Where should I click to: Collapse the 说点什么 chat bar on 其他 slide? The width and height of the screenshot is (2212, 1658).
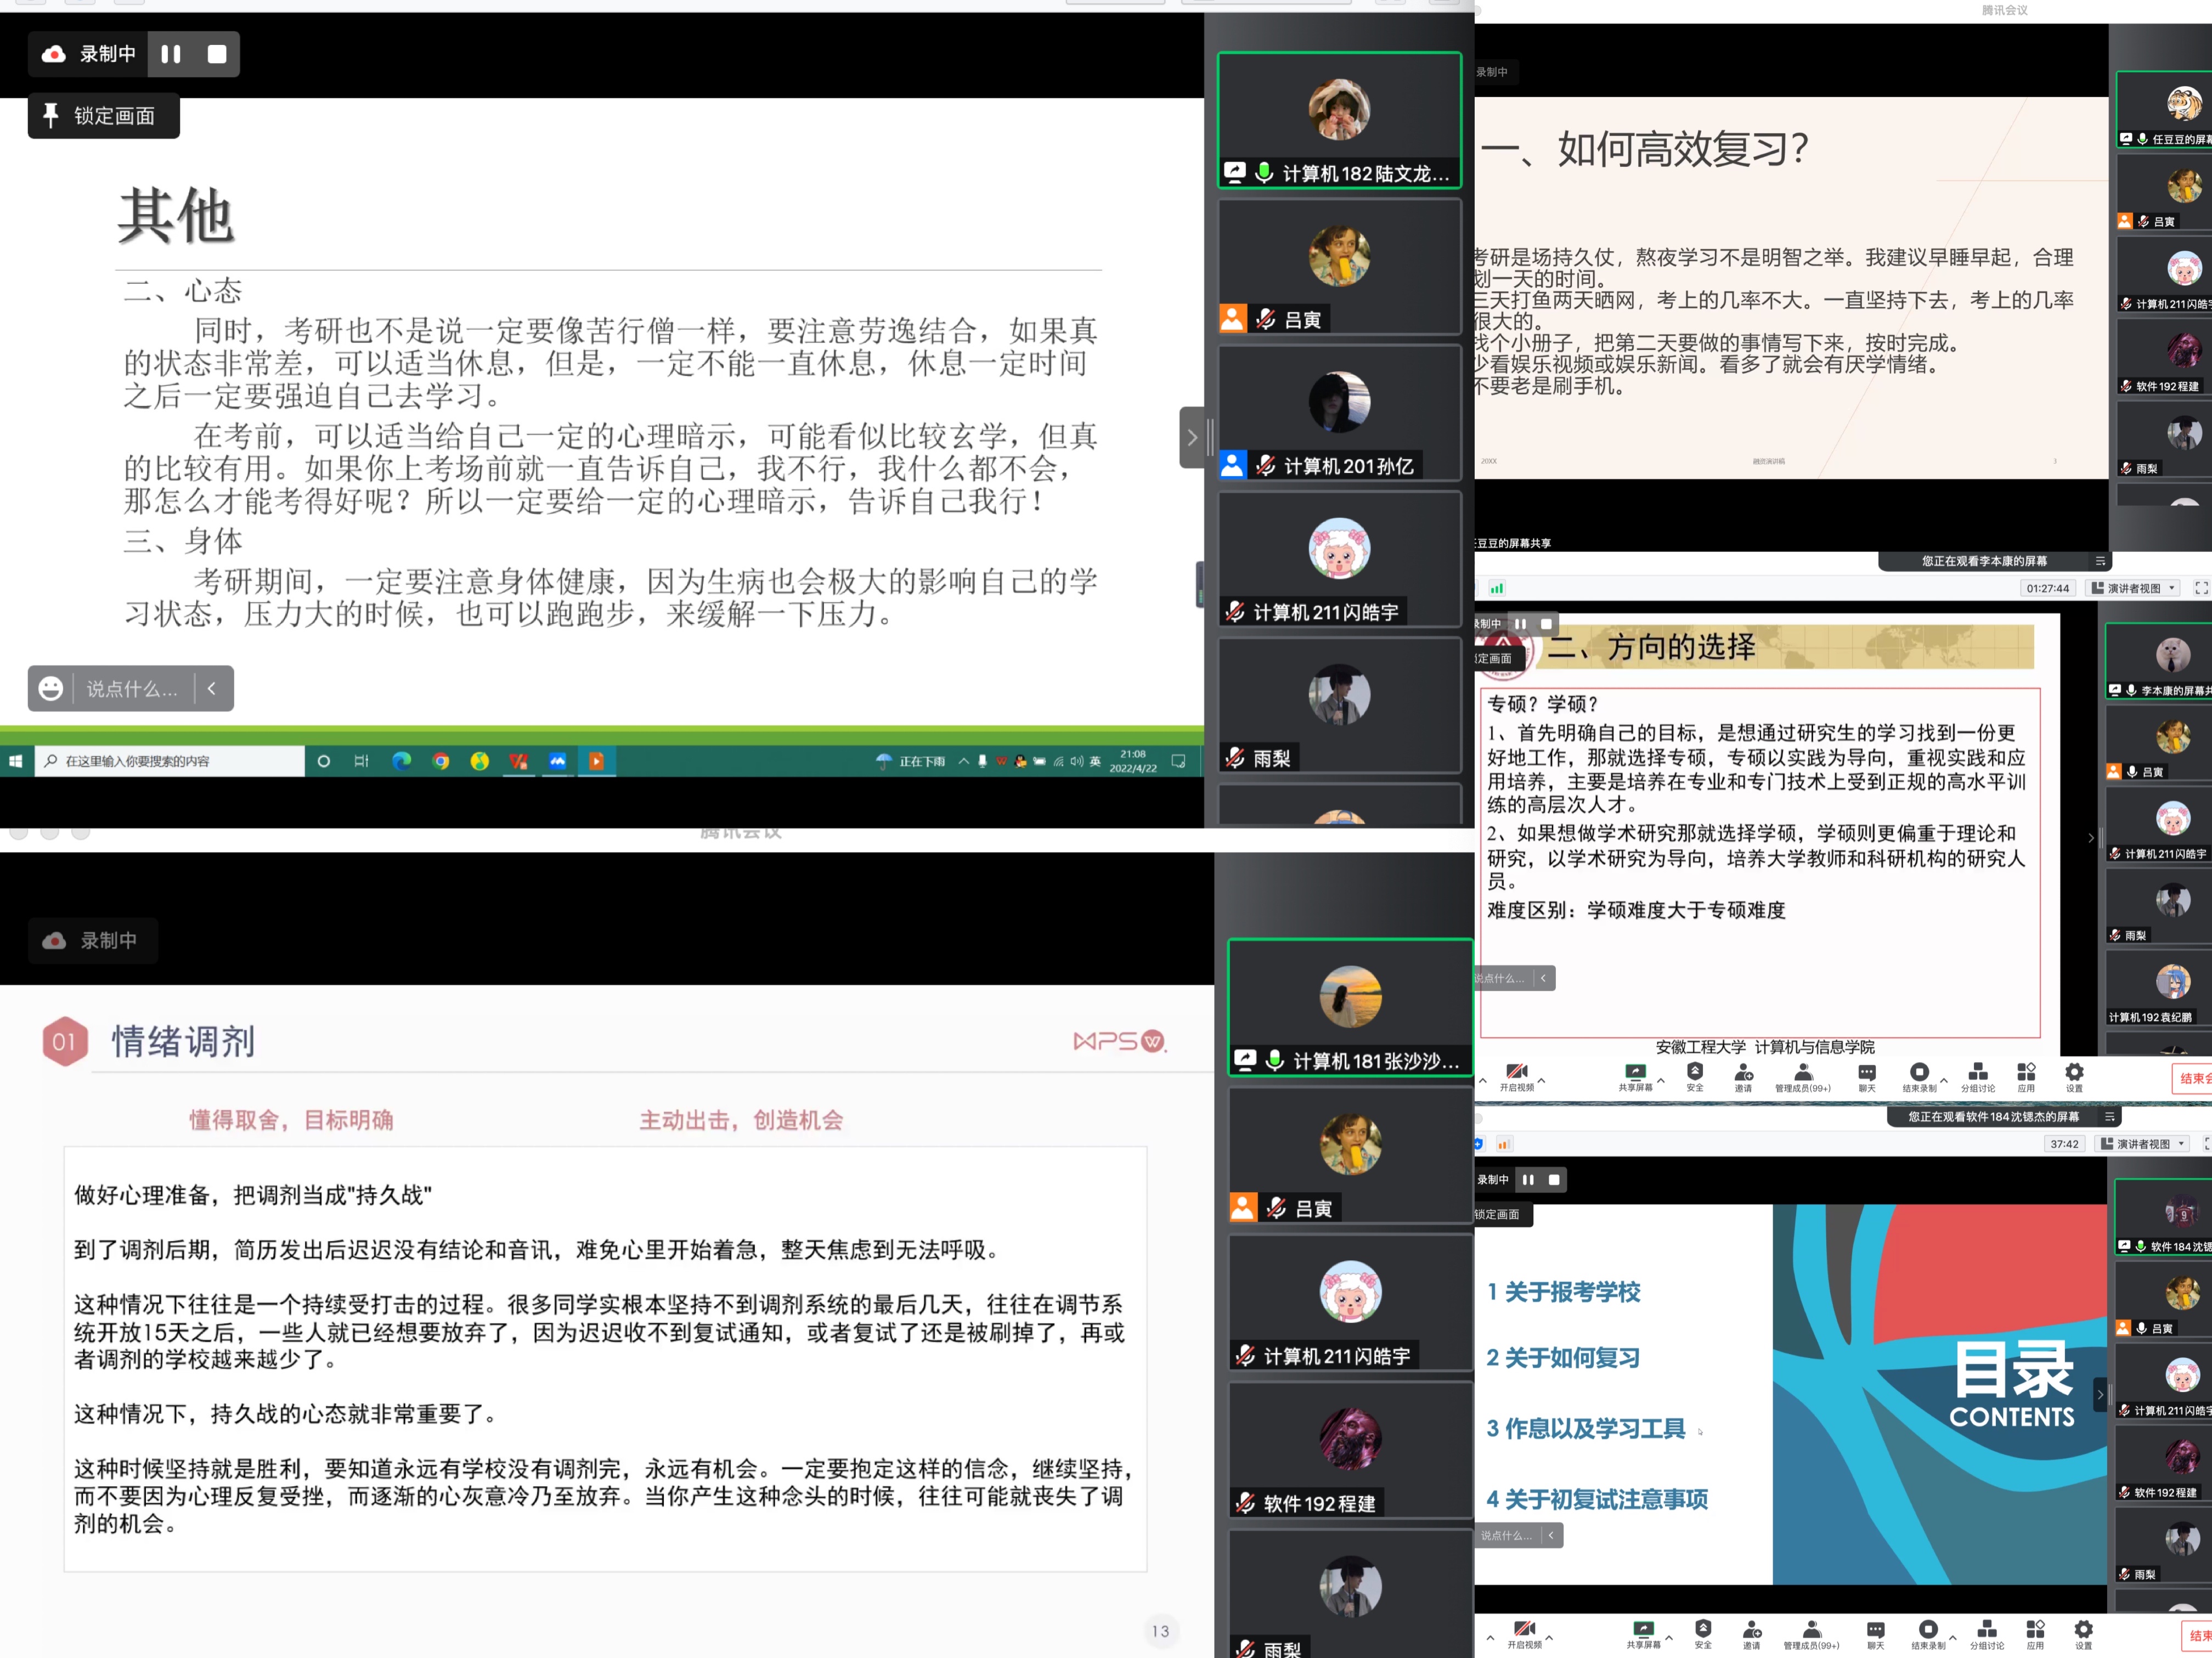[x=212, y=689]
